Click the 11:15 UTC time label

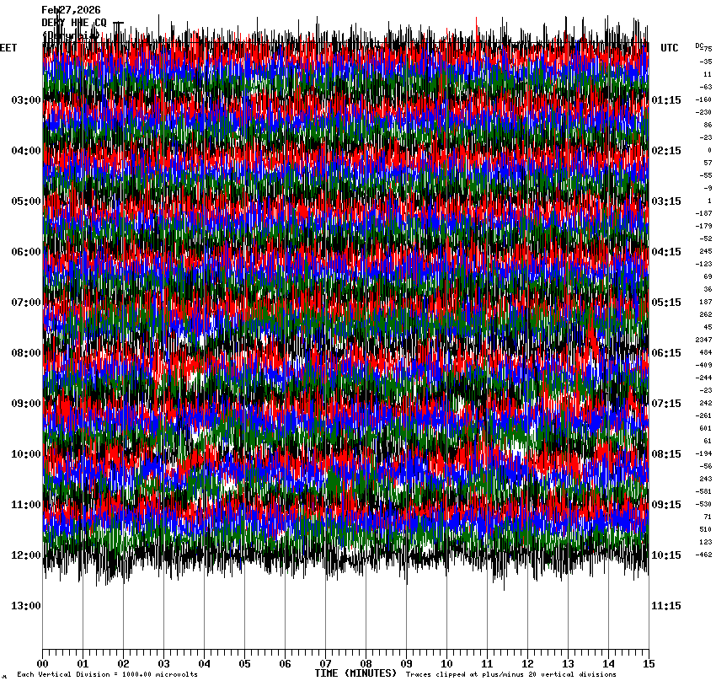pos(666,606)
